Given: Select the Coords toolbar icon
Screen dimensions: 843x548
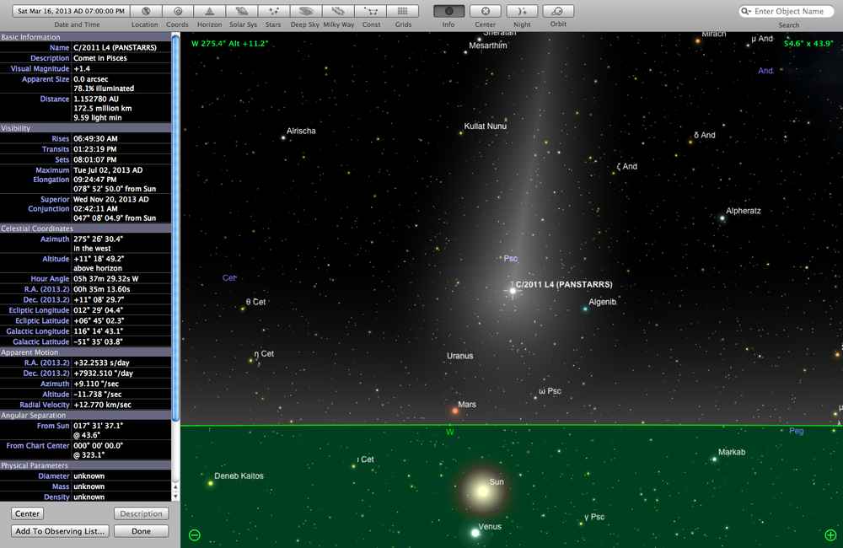Looking at the screenshot, I should (x=177, y=12).
